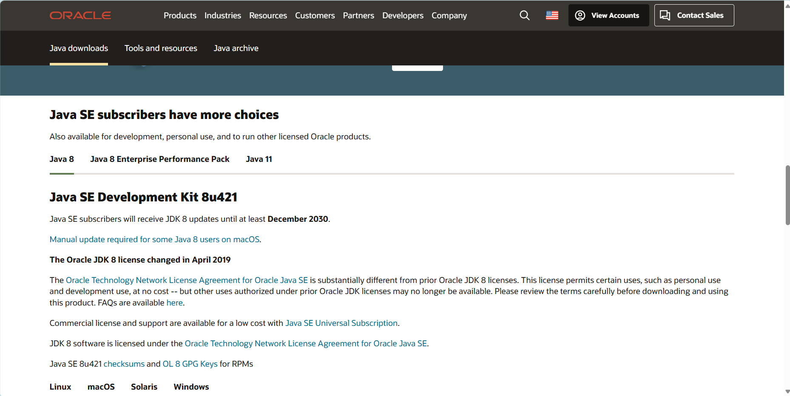Expand the Developers menu
This screenshot has width=790, height=396.
403,16
